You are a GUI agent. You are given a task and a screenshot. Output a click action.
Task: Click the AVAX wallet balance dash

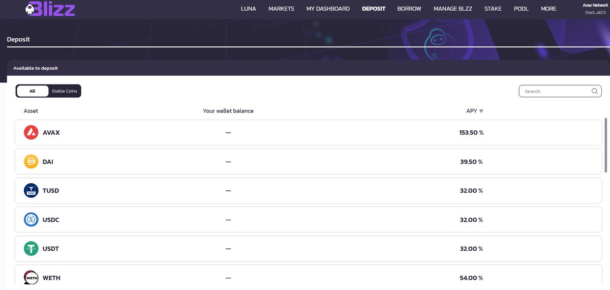coord(228,133)
